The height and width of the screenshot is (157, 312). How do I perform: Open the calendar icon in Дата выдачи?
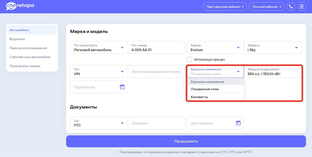[238, 123]
